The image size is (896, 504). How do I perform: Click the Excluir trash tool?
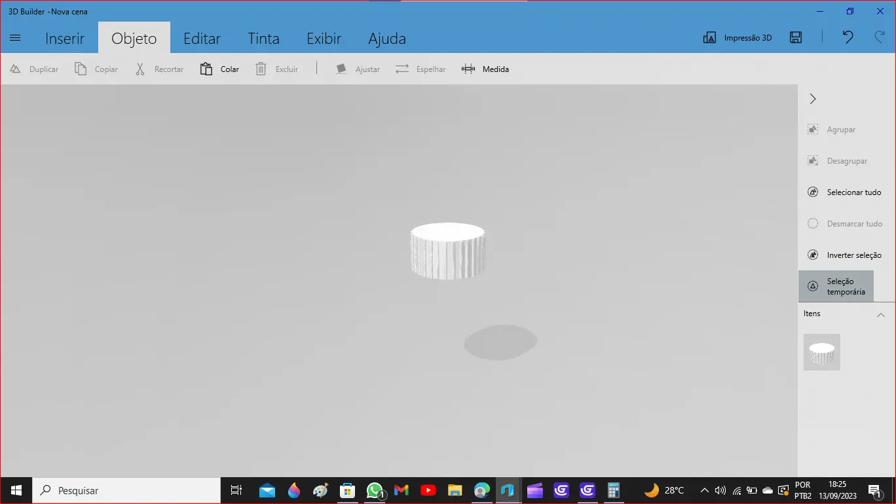click(276, 69)
